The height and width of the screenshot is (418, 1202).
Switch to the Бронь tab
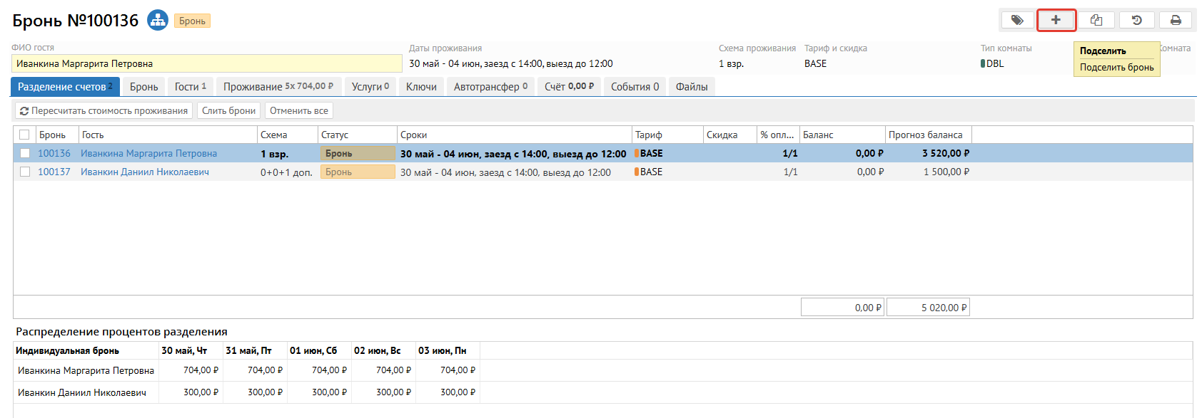coord(144,86)
